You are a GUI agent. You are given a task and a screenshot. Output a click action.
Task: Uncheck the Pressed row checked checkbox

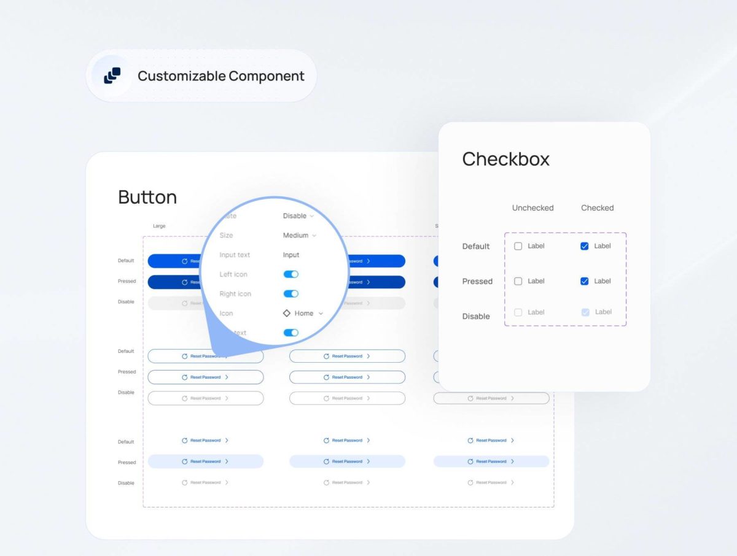[x=585, y=281]
